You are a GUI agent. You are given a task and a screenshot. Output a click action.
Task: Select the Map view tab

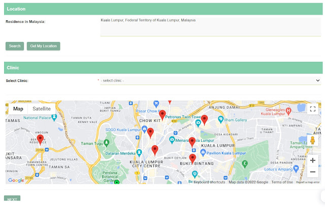[18, 109]
